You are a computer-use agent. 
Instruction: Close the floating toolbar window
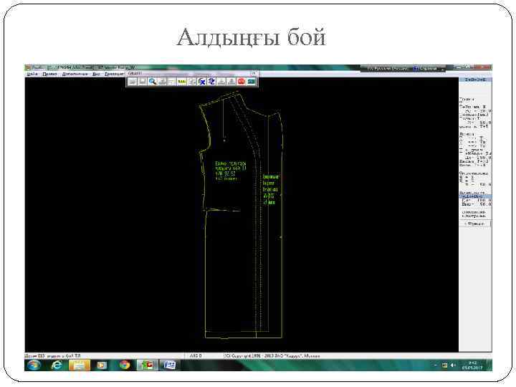pos(254,73)
